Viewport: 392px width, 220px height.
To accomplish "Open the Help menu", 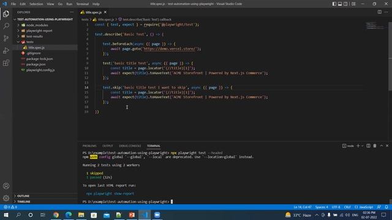I will point(96,4).
